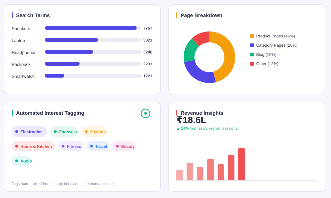
Task: Click the shortest bar in Revenue Insights chart
Action: pos(180,175)
